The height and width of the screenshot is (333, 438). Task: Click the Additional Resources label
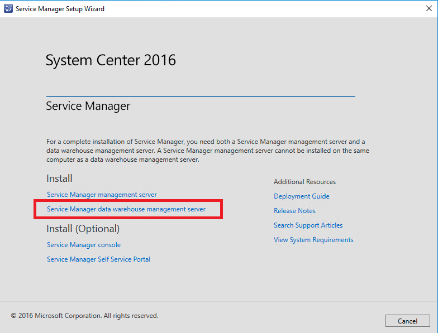coord(304,182)
